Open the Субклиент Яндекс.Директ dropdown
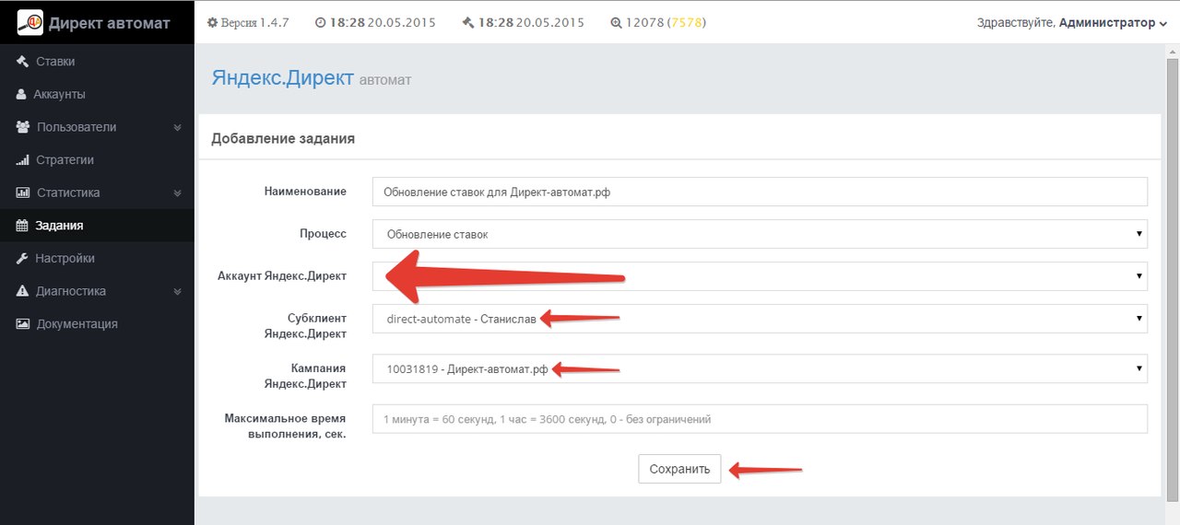 [x=760, y=319]
